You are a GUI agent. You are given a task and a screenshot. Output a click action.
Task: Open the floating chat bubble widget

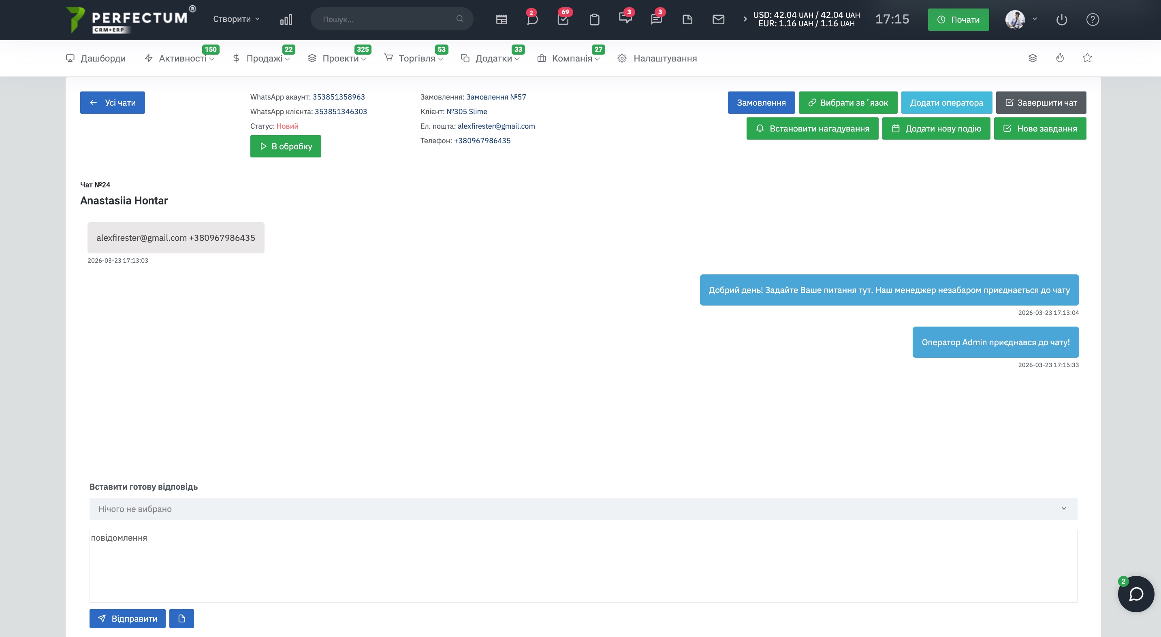[x=1136, y=594]
